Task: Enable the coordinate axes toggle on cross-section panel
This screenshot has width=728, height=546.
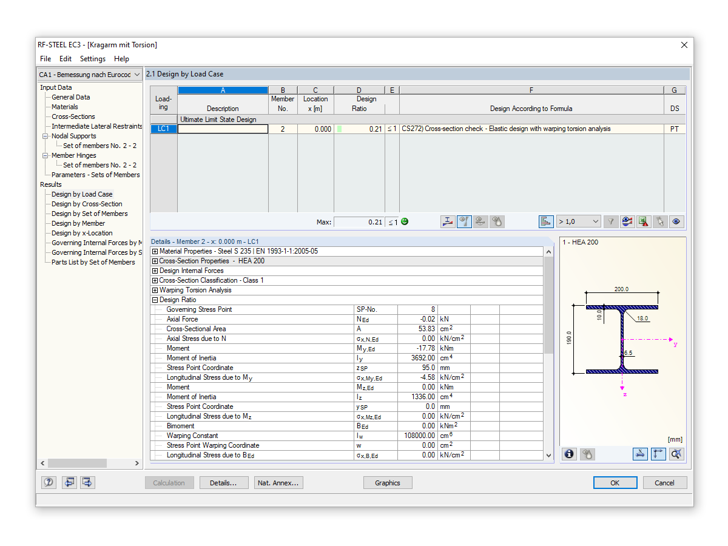Action: (x=659, y=454)
